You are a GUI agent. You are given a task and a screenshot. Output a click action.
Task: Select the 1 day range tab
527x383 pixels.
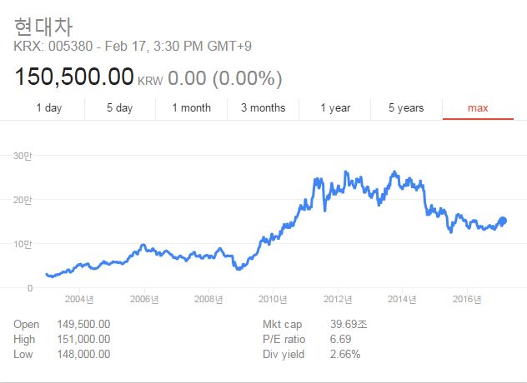pos(48,108)
